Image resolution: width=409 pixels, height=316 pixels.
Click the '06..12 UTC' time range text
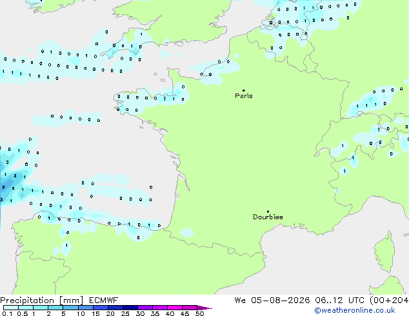[x=339, y=301]
